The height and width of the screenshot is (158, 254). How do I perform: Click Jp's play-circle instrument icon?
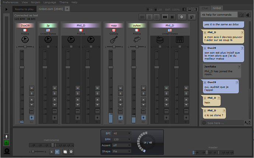pyautogui.click(x=48, y=39)
